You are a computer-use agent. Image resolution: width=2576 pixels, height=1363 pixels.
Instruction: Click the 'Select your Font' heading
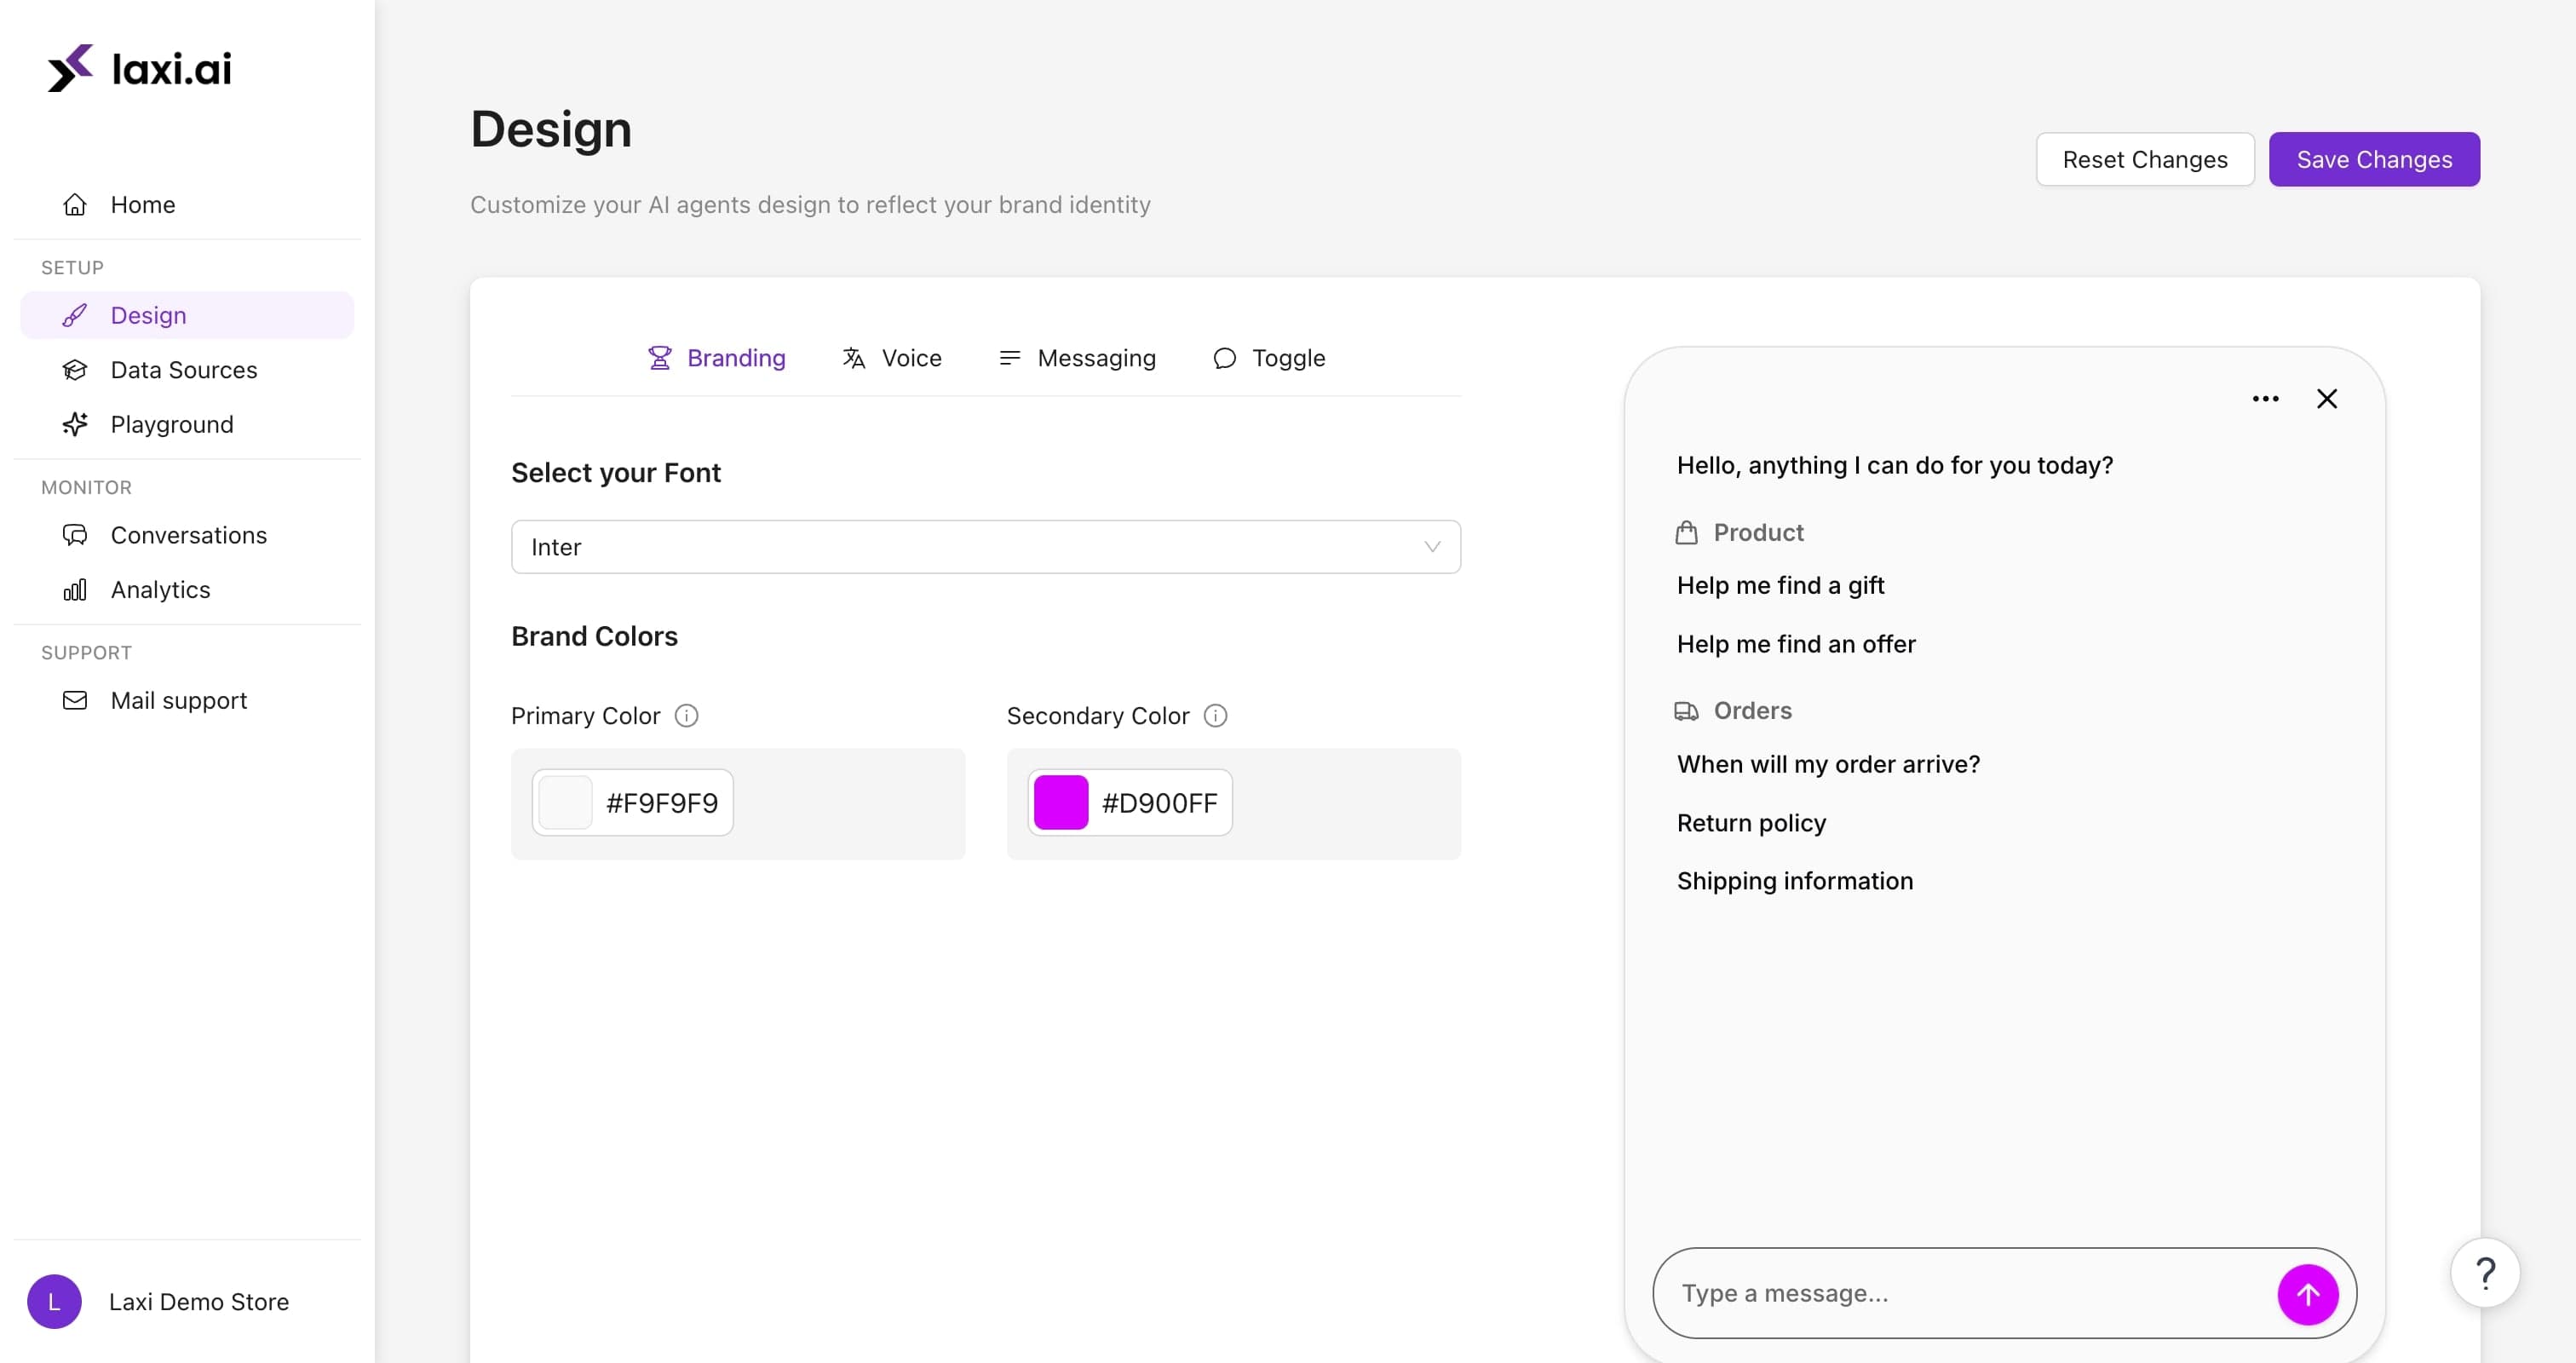(x=616, y=473)
